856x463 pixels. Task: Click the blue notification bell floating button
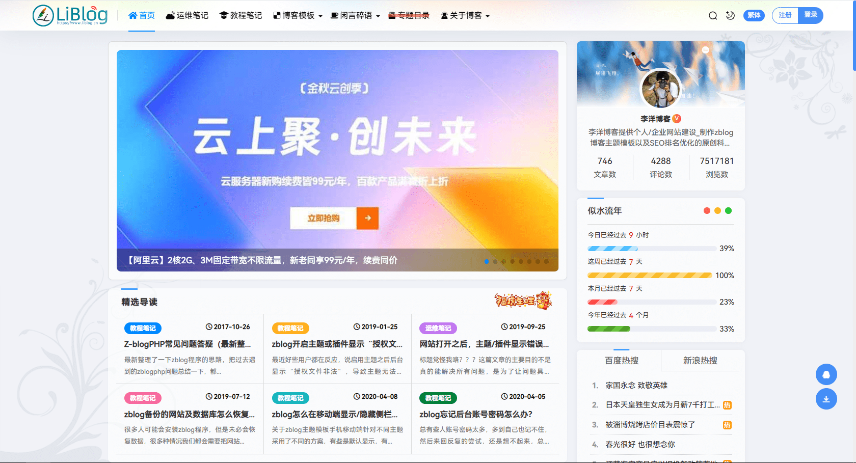[826, 374]
